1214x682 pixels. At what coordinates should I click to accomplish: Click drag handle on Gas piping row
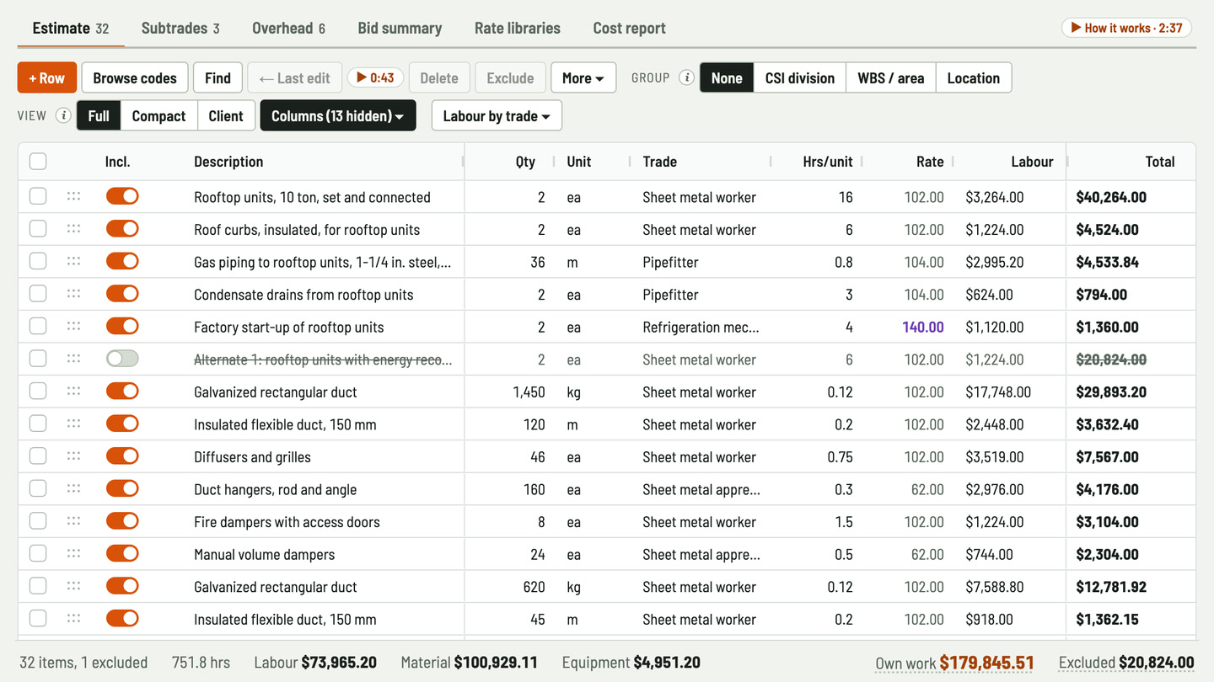click(73, 262)
